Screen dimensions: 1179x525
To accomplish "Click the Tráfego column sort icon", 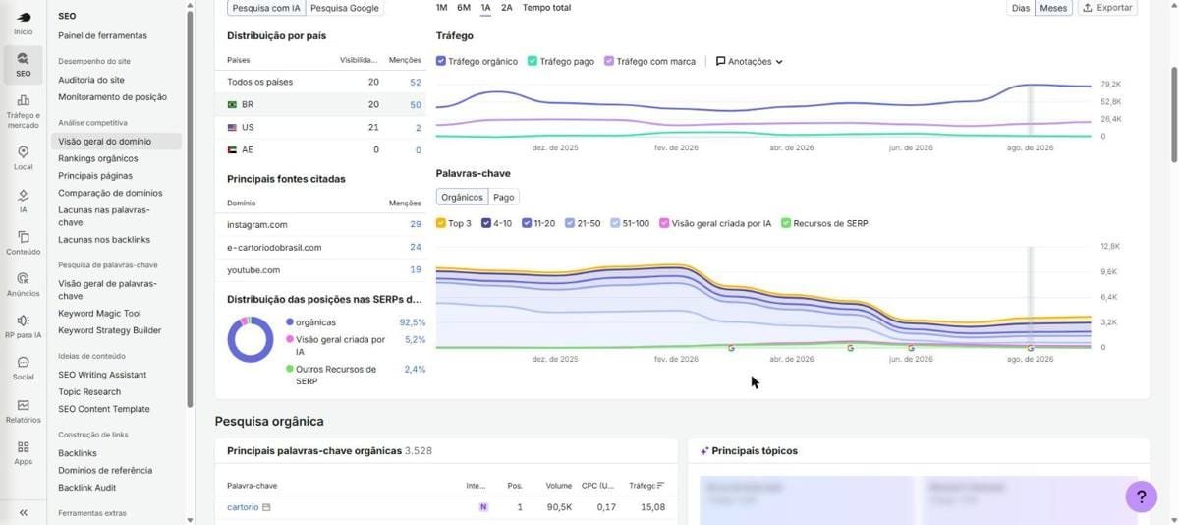I will (661, 486).
